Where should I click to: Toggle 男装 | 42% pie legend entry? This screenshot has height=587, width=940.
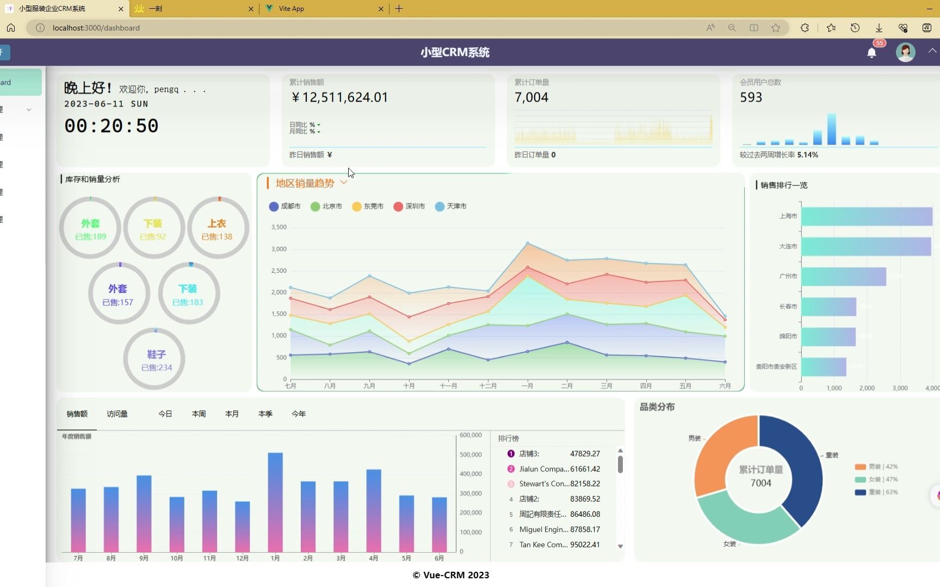(x=876, y=467)
